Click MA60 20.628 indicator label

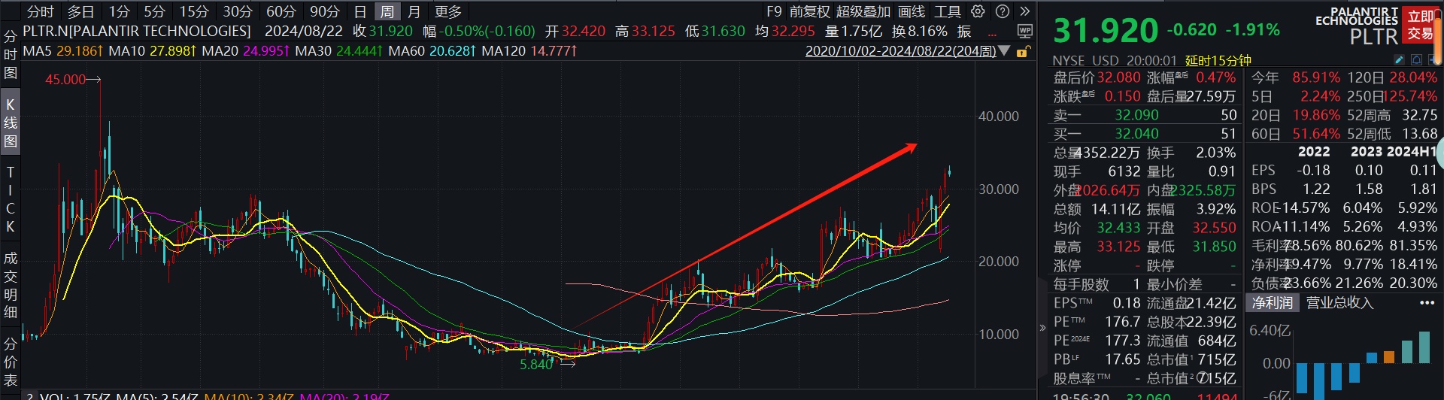[432, 51]
